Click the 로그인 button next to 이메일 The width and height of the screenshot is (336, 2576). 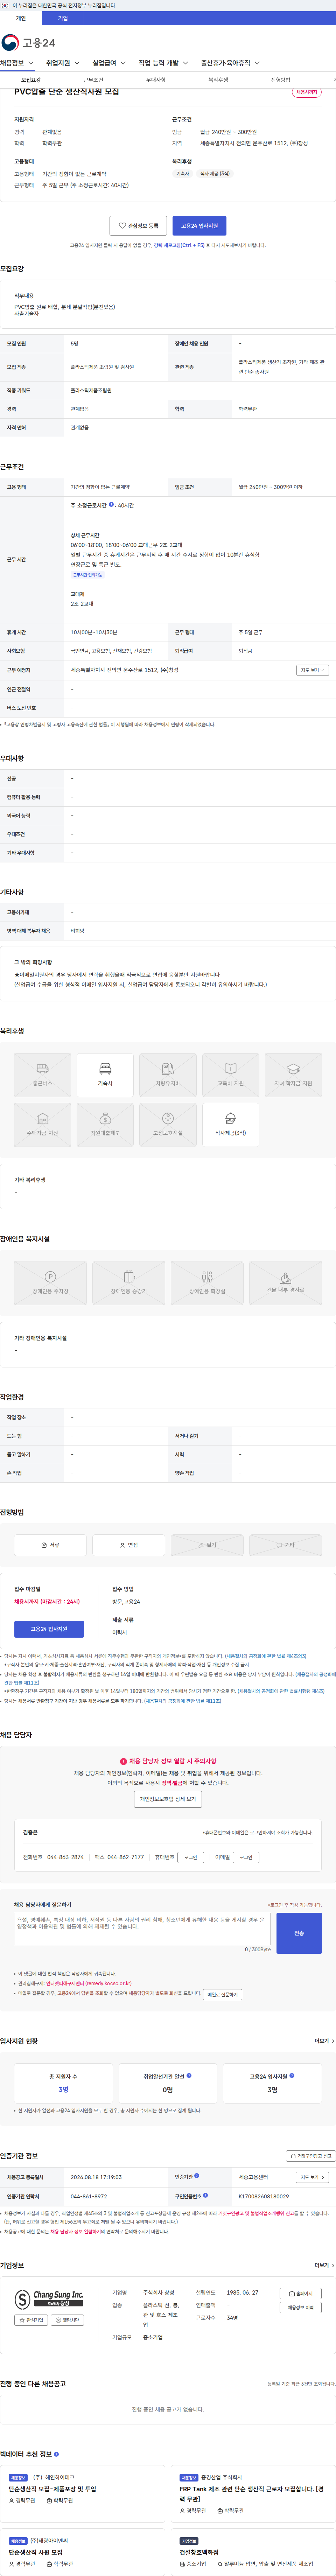[246, 1857]
